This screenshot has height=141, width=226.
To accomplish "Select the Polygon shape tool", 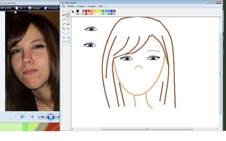I will point(68,37).
